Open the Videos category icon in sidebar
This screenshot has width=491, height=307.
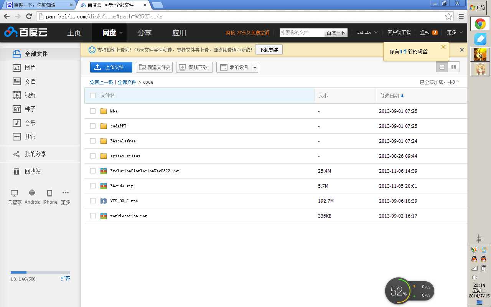(x=16, y=95)
